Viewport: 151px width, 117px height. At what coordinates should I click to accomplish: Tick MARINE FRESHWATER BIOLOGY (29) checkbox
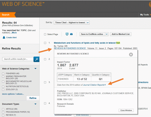[x=3, y=77]
